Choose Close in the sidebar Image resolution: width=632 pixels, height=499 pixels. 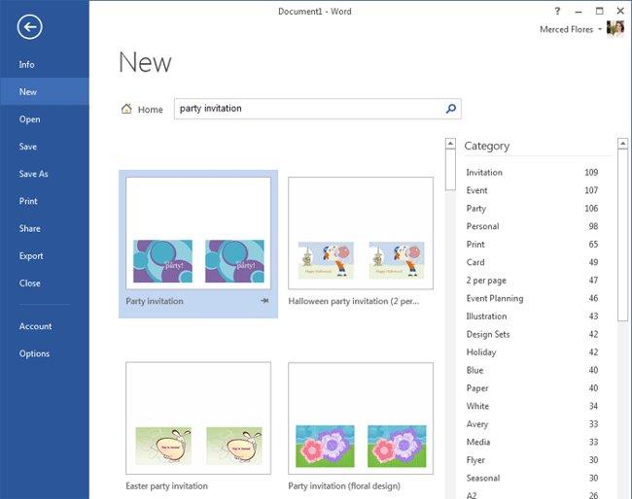coord(30,283)
